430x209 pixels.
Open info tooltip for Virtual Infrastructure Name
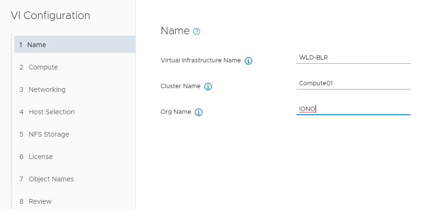(x=248, y=61)
